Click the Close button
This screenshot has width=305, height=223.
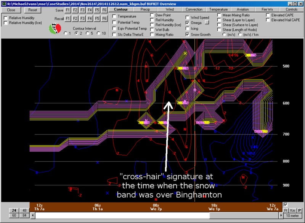[11, 10]
